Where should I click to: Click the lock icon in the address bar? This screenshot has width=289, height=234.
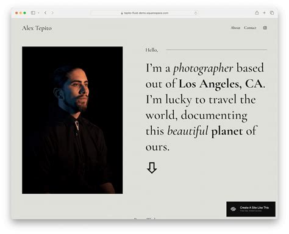pos(122,13)
